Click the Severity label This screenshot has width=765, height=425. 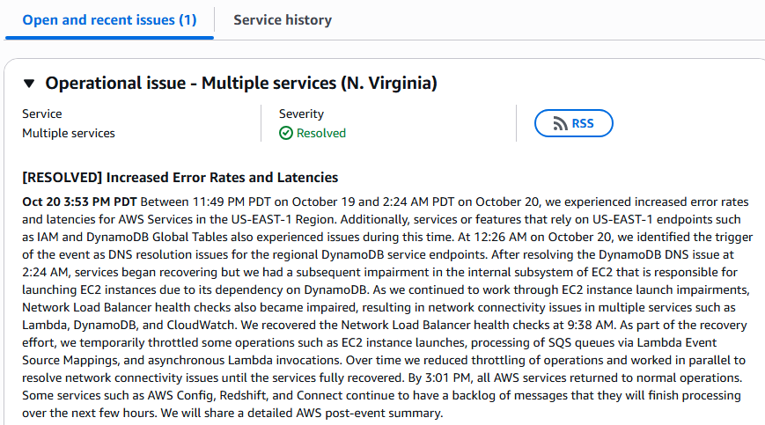(301, 114)
